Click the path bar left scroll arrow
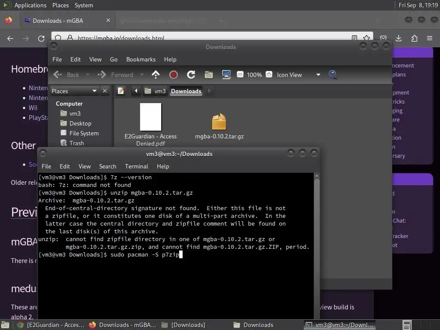Screen dimensions: 440x330 tap(136, 91)
